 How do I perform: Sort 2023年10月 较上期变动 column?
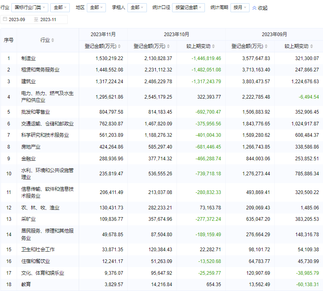[x=213, y=46]
